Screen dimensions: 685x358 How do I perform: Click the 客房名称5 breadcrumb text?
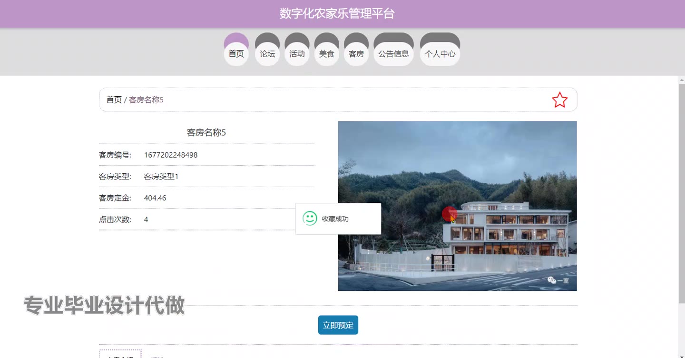point(146,100)
